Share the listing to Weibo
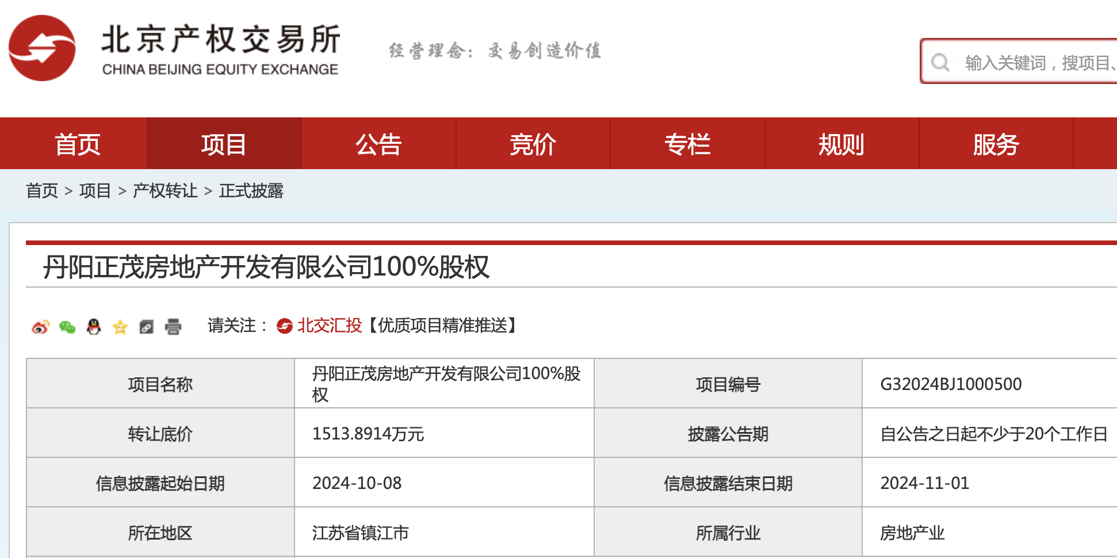 40,327
